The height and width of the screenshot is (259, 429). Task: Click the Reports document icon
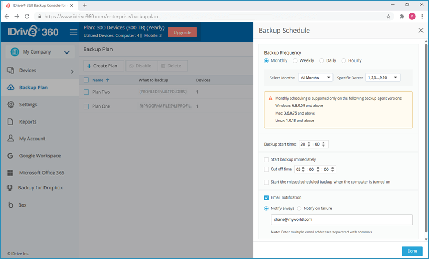[10, 121]
